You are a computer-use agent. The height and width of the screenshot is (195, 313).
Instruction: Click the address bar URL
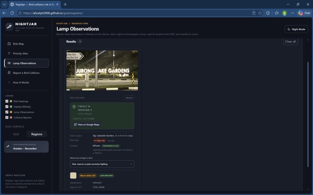tap(53, 13)
